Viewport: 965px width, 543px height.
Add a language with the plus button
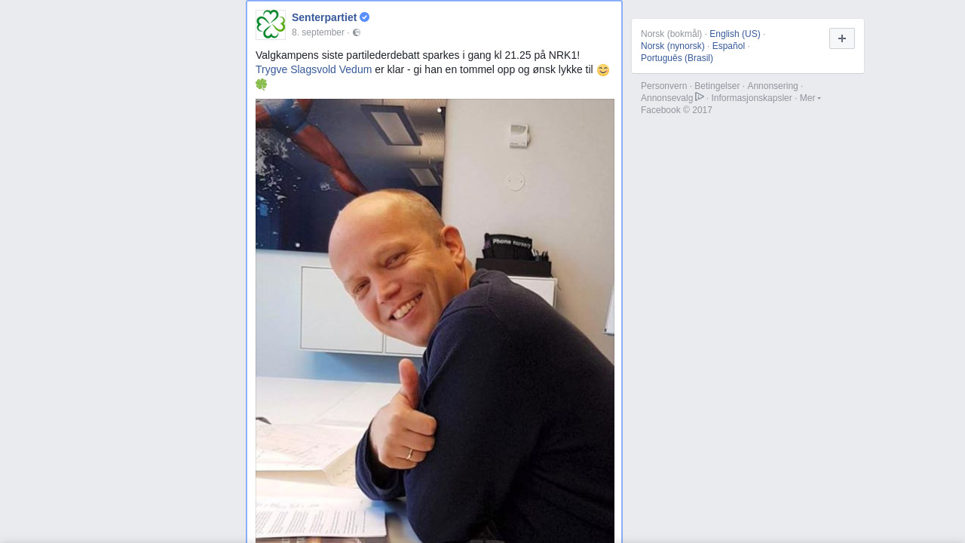click(842, 38)
